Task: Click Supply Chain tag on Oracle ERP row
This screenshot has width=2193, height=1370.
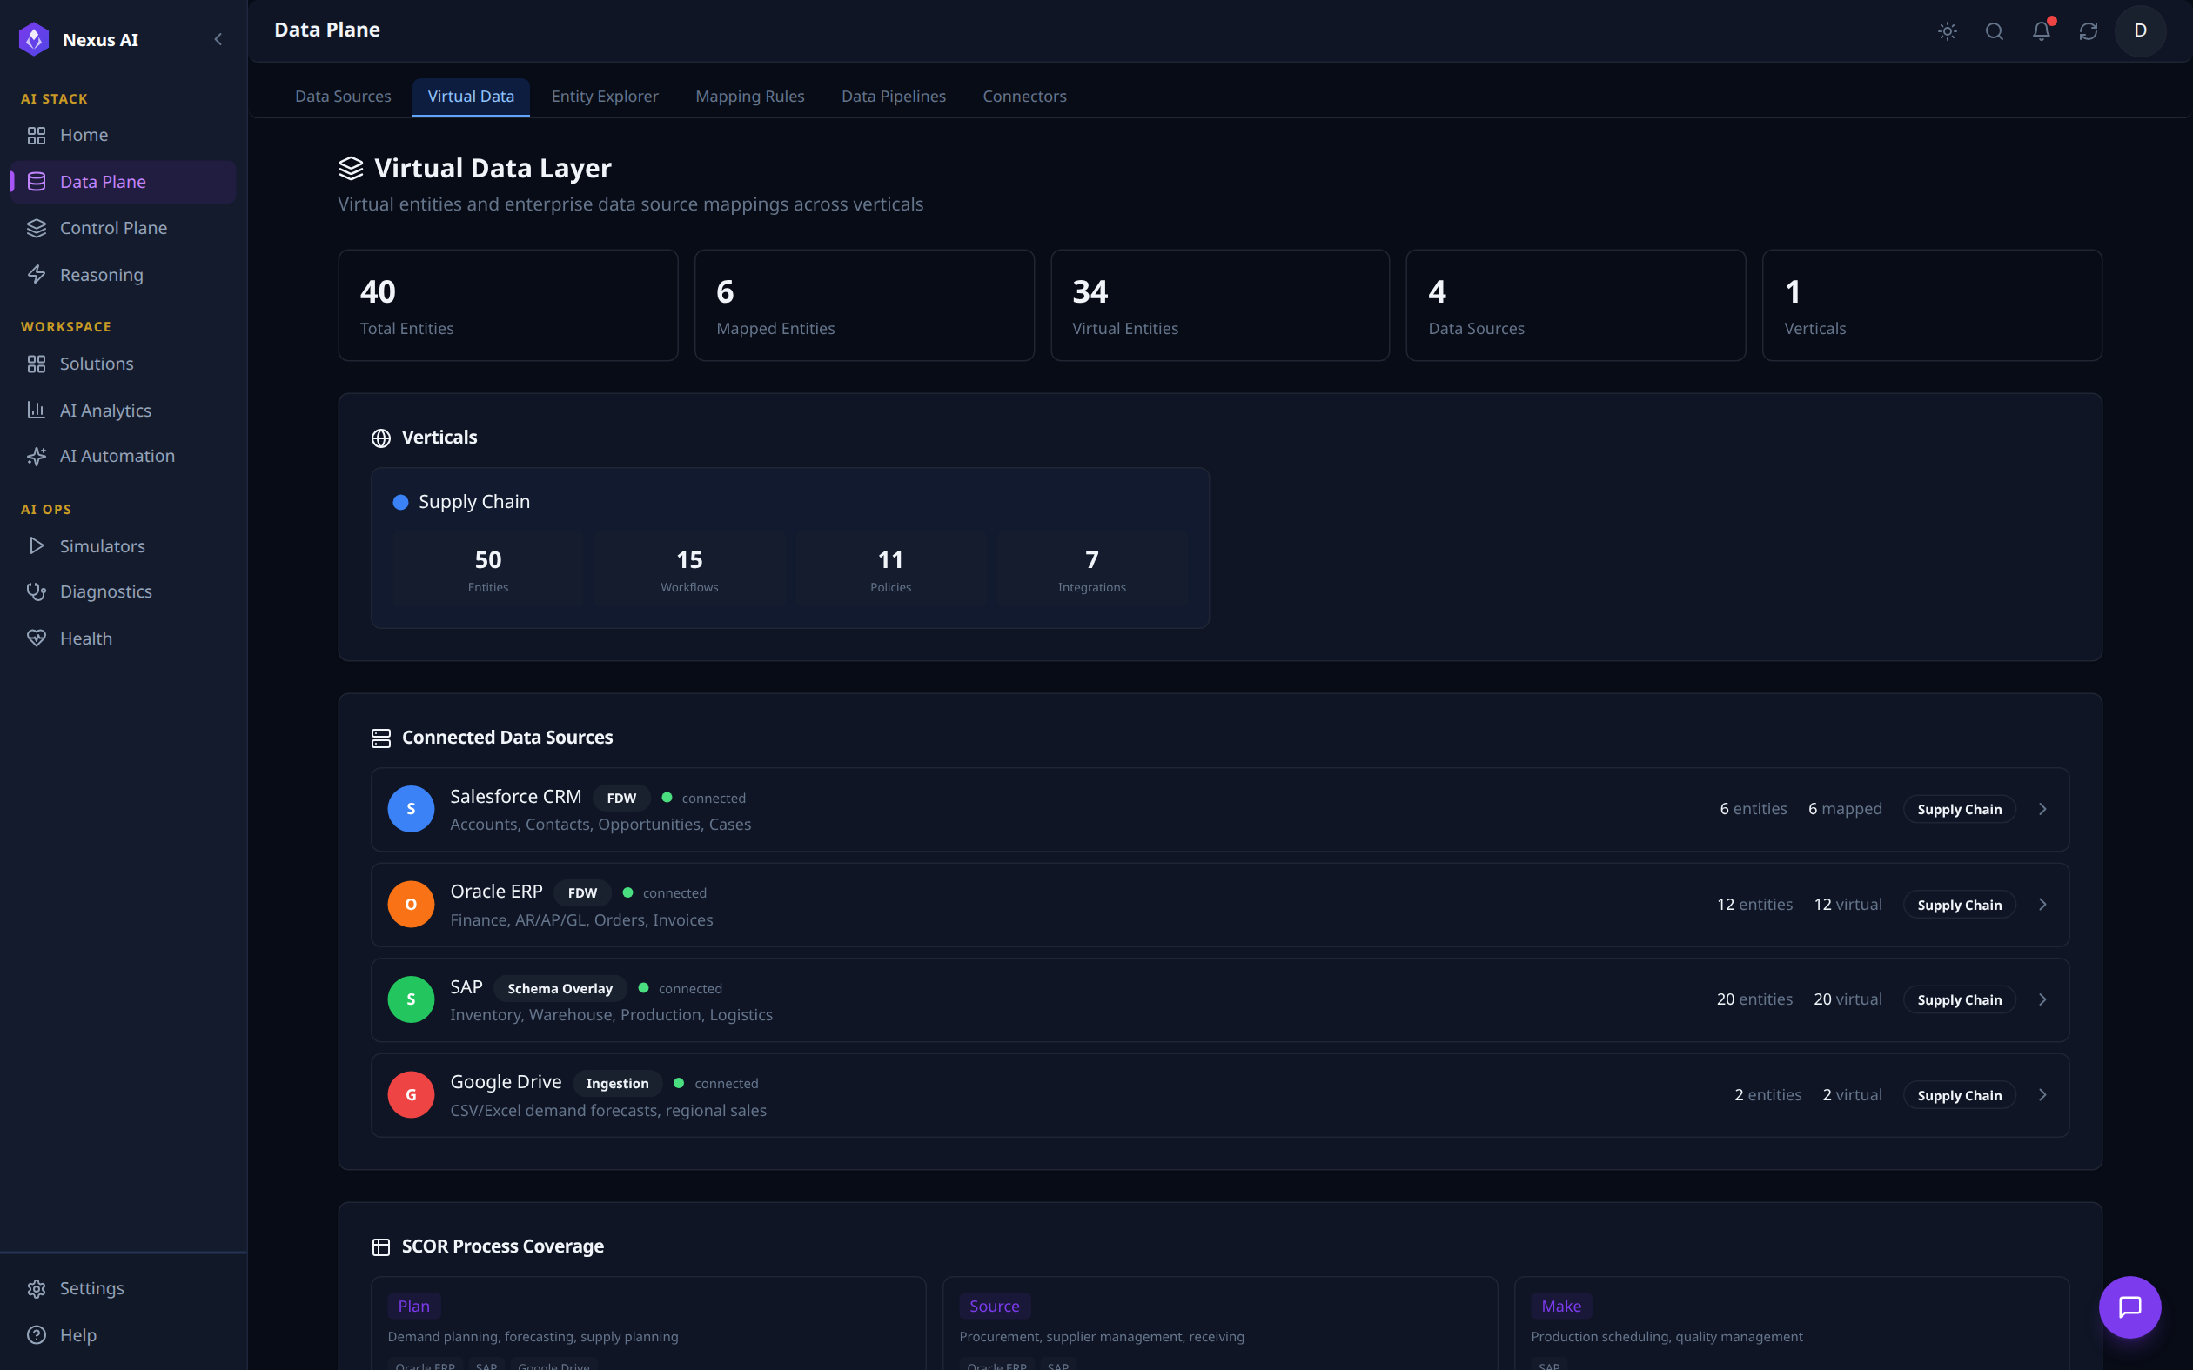Action: pyautogui.click(x=1959, y=905)
